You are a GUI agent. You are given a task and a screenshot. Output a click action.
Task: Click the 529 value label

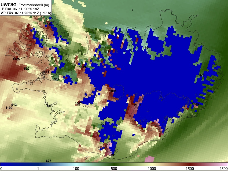coord(27,69)
